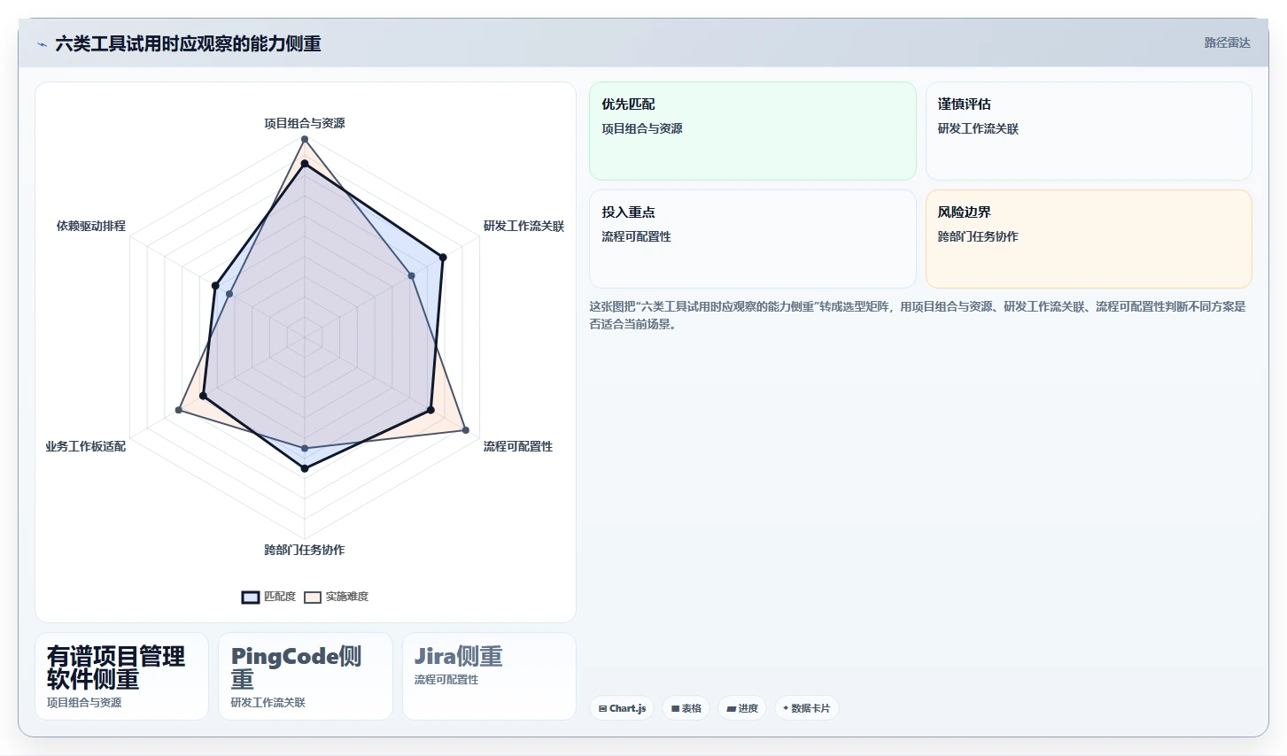The height and width of the screenshot is (756, 1287).
Task: Click the 业务工作板适配 radar axis label
Action: coord(86,446)
